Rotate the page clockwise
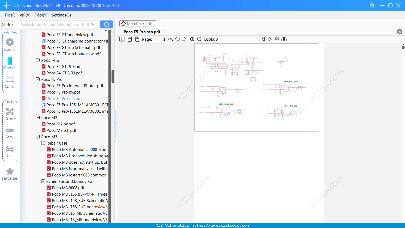 pos(137,39)
